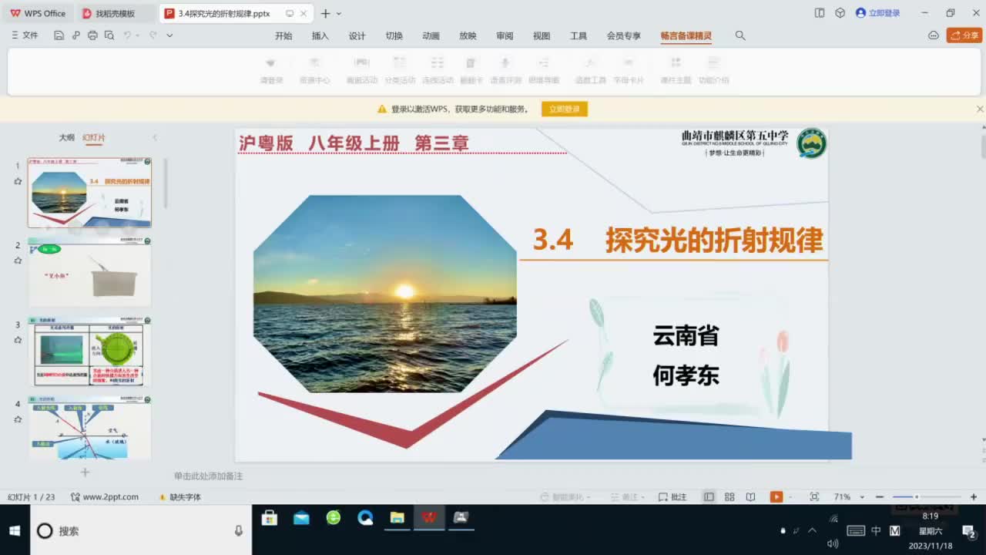Image resolution: width=986 pixels, height=555 pixels.
Task: Switch to the WPS Office home tab
Action: pos(39,13)
